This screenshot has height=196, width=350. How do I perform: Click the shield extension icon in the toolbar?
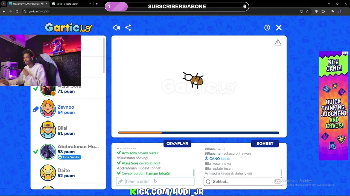point(316,11)
